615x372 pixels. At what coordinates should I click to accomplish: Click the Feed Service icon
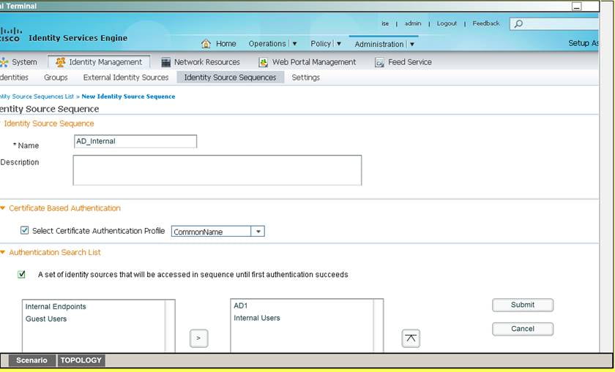[x=379, y=62]
